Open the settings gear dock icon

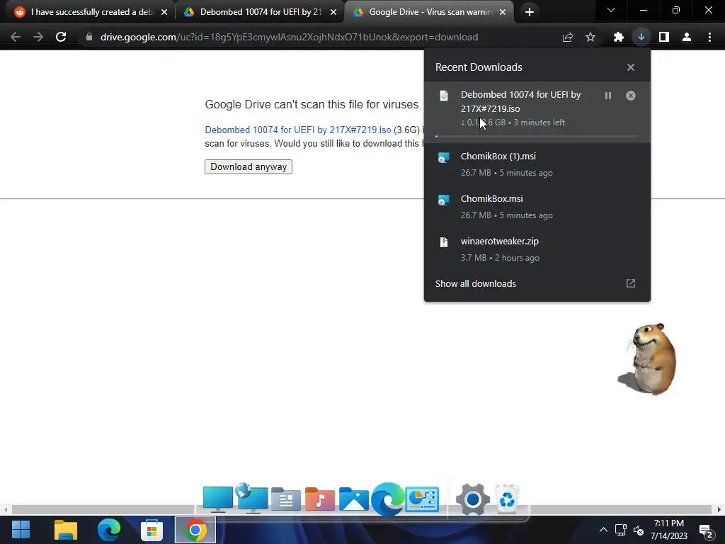(x=472, y=499)
